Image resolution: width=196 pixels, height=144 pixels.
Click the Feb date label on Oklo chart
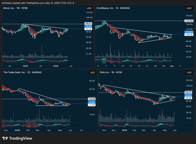coord(134,130)
